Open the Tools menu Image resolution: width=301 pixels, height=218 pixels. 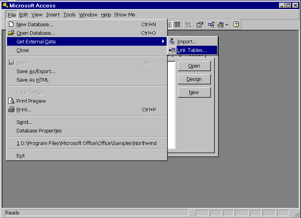click(x=69, y=15)
